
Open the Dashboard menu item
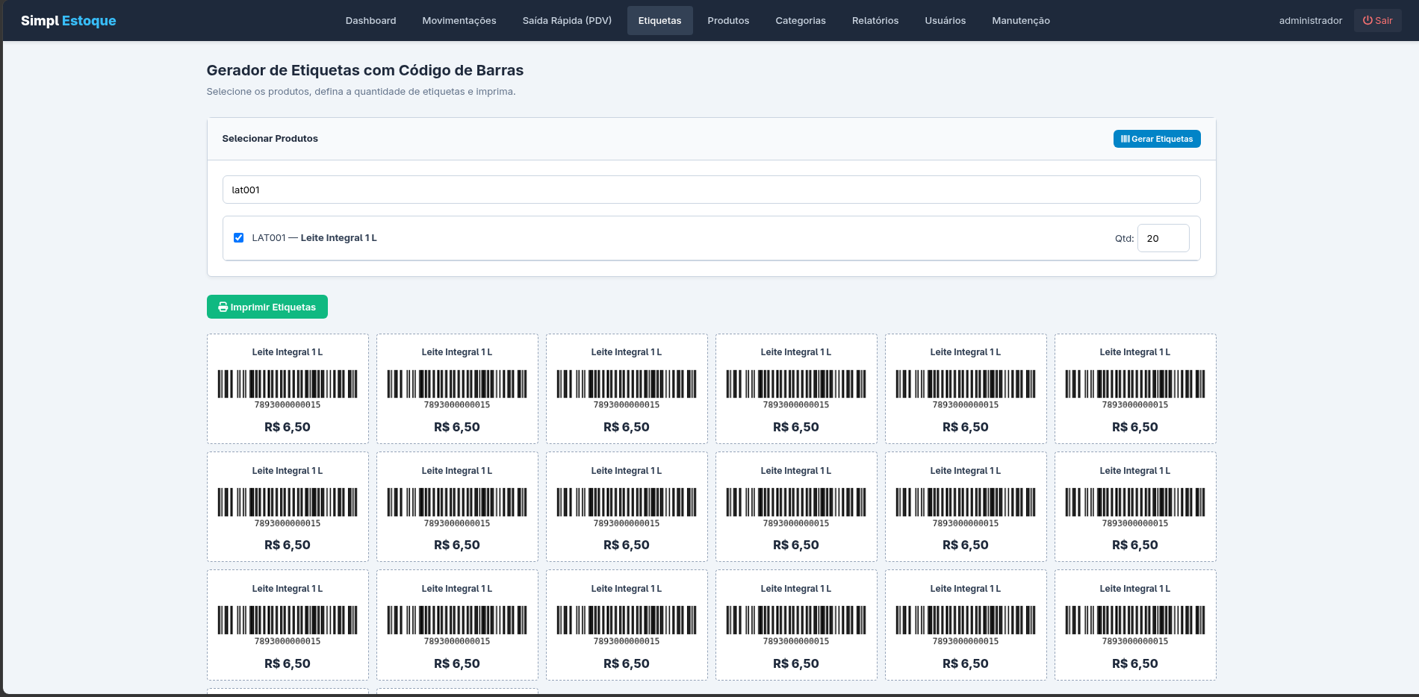[x=370, y=21]
